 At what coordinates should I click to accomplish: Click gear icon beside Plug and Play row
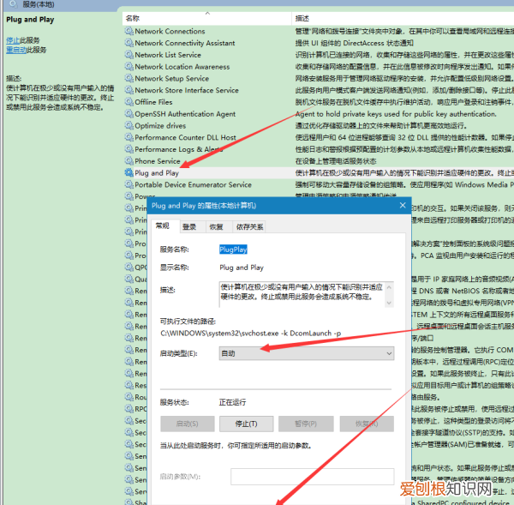tap(129, 173)
